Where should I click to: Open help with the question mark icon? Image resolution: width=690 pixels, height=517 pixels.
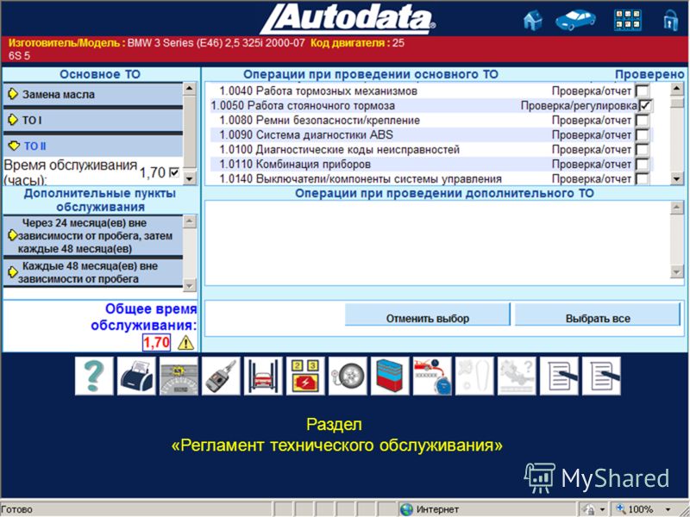[x=94, y=377]
